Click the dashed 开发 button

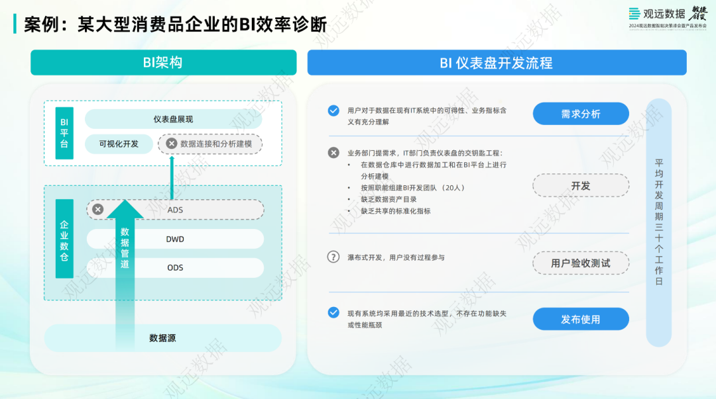pos(581,186)
